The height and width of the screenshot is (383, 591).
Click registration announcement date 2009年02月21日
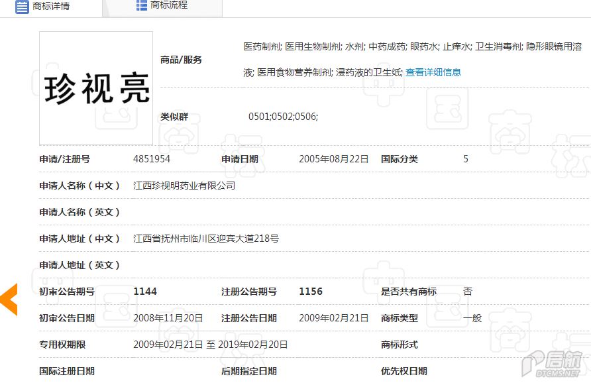[333, 318]
